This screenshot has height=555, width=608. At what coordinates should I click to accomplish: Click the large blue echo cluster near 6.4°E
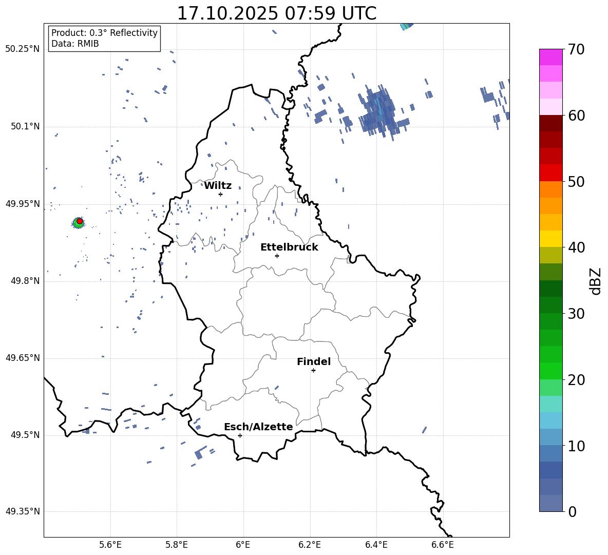coord(379,111)
